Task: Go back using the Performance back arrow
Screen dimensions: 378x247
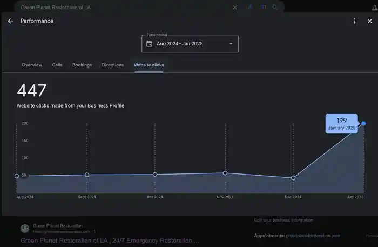Action: click(x=10, y=21)
